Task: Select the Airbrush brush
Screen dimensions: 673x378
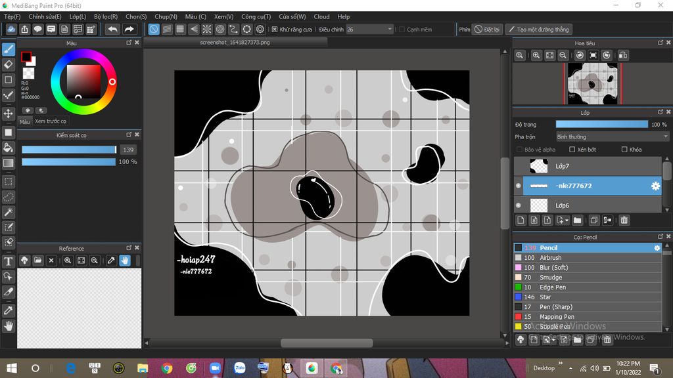Action: click(x=587, y=257)
